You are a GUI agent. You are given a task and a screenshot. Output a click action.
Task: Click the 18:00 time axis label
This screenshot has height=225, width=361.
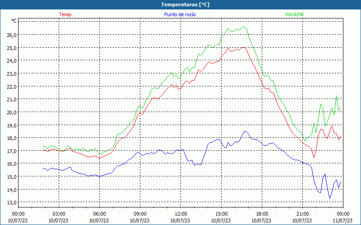(262, 214)
